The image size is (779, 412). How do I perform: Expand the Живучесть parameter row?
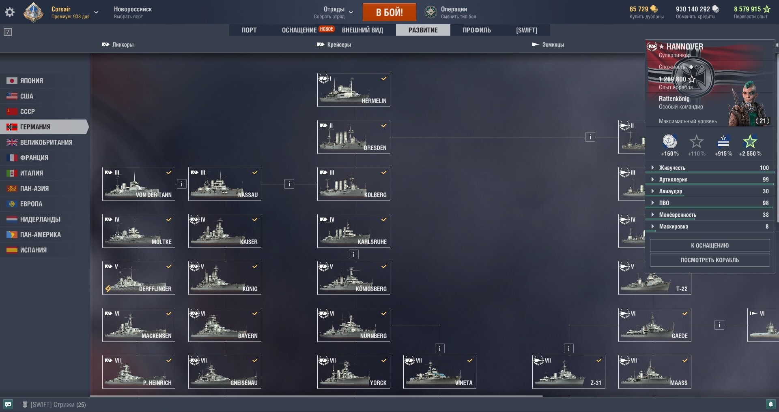coord(710,168)
